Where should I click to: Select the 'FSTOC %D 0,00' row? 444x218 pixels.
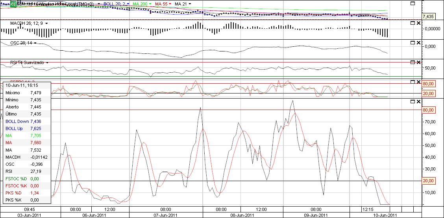pyautogui.click(x=27, y=179)
